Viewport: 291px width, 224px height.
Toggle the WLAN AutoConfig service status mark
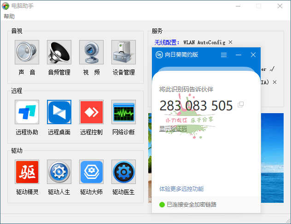(231, 42)
